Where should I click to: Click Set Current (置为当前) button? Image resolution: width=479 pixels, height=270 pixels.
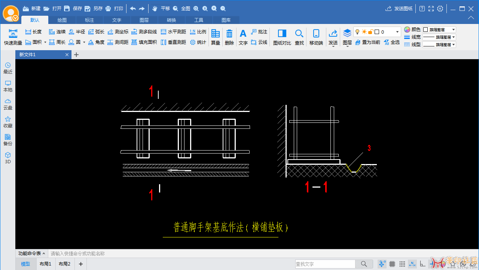click(x=367, y=42)
